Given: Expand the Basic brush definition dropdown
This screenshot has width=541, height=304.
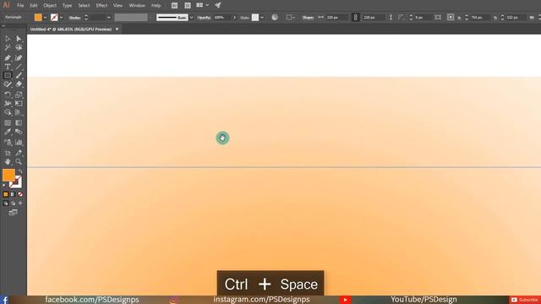Looking at the screenshot, I should [x=192, y=18].
